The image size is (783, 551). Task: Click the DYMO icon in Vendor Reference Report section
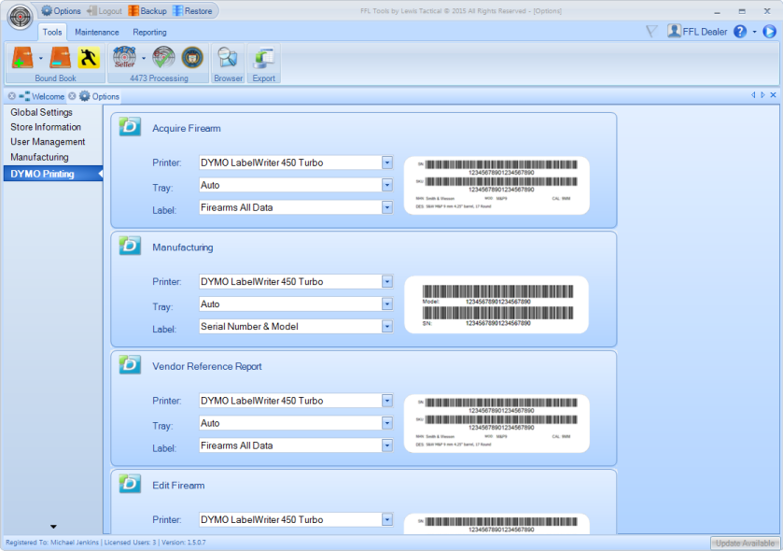(130, 364)
